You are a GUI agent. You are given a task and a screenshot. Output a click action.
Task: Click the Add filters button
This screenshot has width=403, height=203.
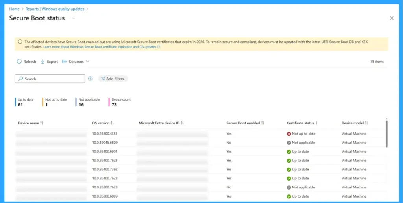[113, 79]
